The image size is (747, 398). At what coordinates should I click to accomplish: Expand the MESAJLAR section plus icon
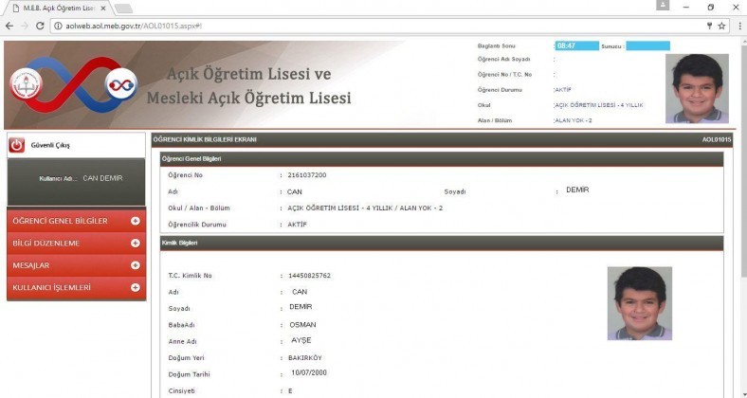point(135,265)
